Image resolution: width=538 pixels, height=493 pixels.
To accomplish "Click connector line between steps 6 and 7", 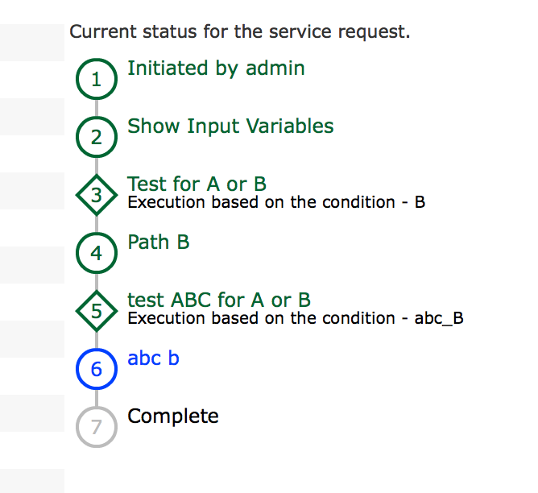I will click(97, 398).
